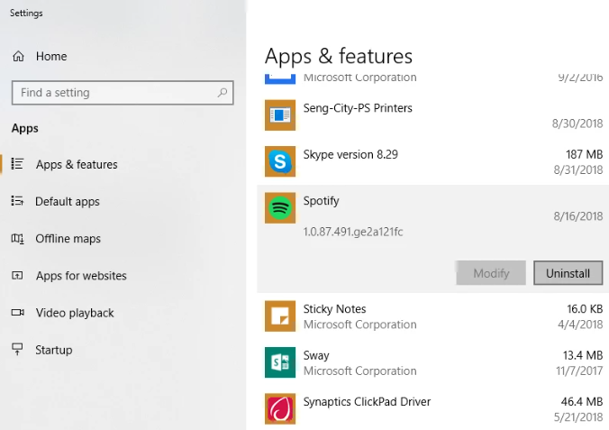Click the Offline maps icon
The height and width of the screenshot is (430, 609).
click(17, 238)
